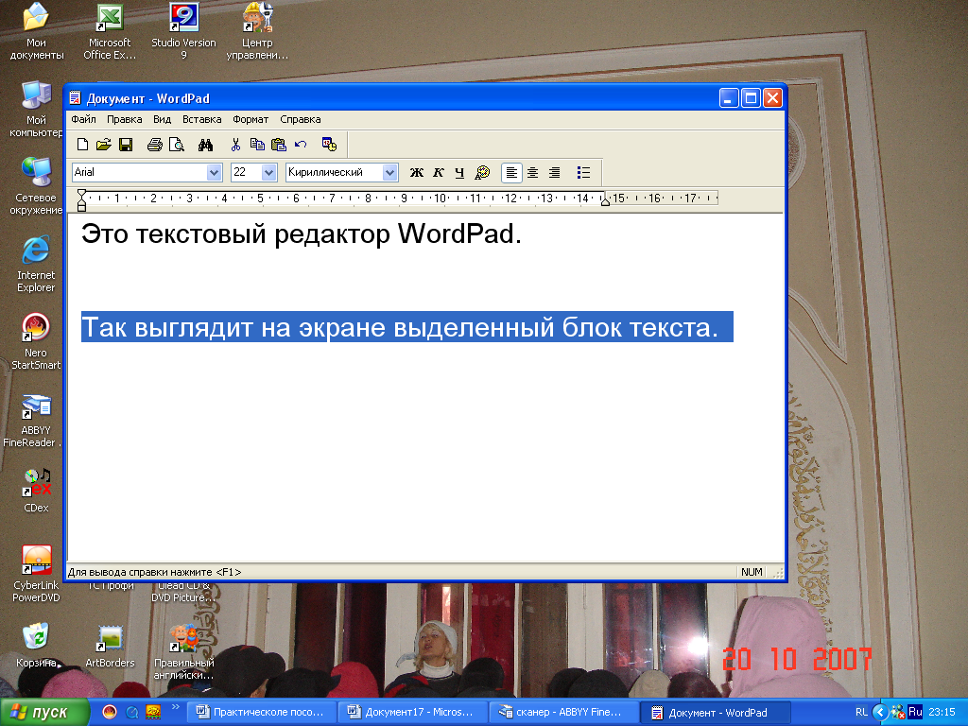Save the document with the floppy icon
The height and width of the screenshot is (726, 968).
[126, 145]
